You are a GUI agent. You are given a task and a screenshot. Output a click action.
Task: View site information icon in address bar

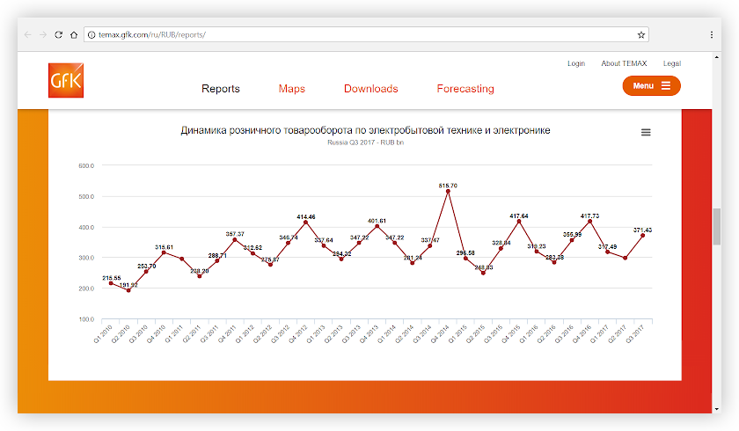pyautogui.click(x=91, y=34)
